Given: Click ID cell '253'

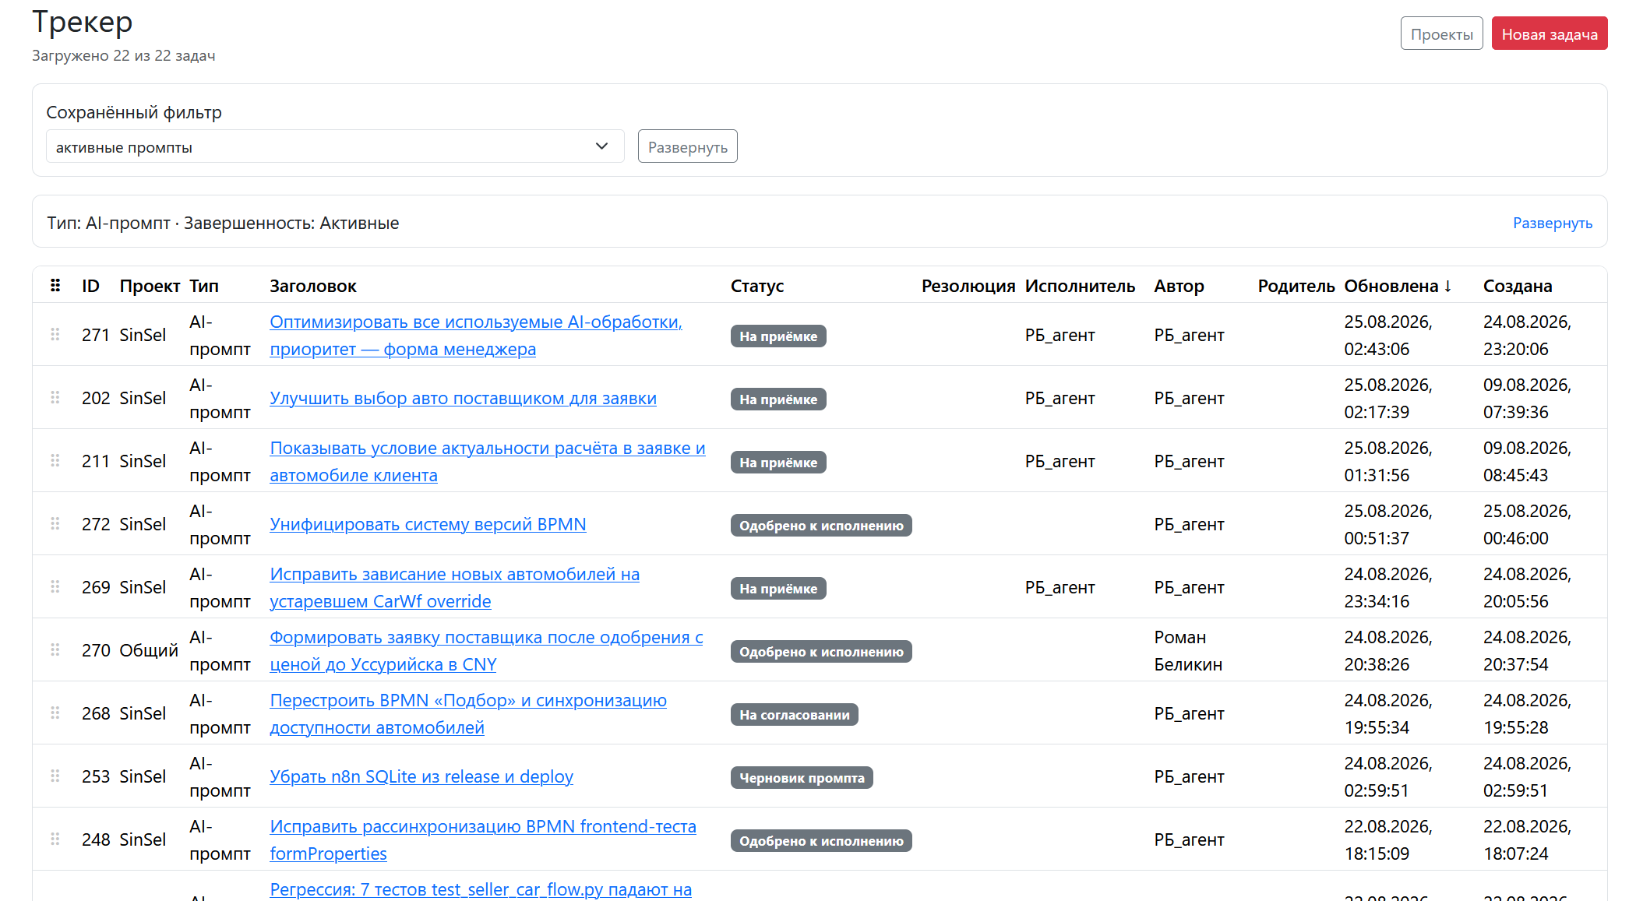Looking at the screenshot, I should (x=96, y=776).
